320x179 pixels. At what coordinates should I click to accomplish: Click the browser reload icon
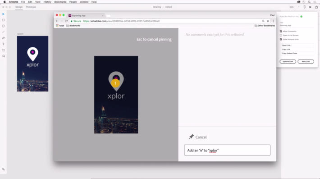point(66,21)
